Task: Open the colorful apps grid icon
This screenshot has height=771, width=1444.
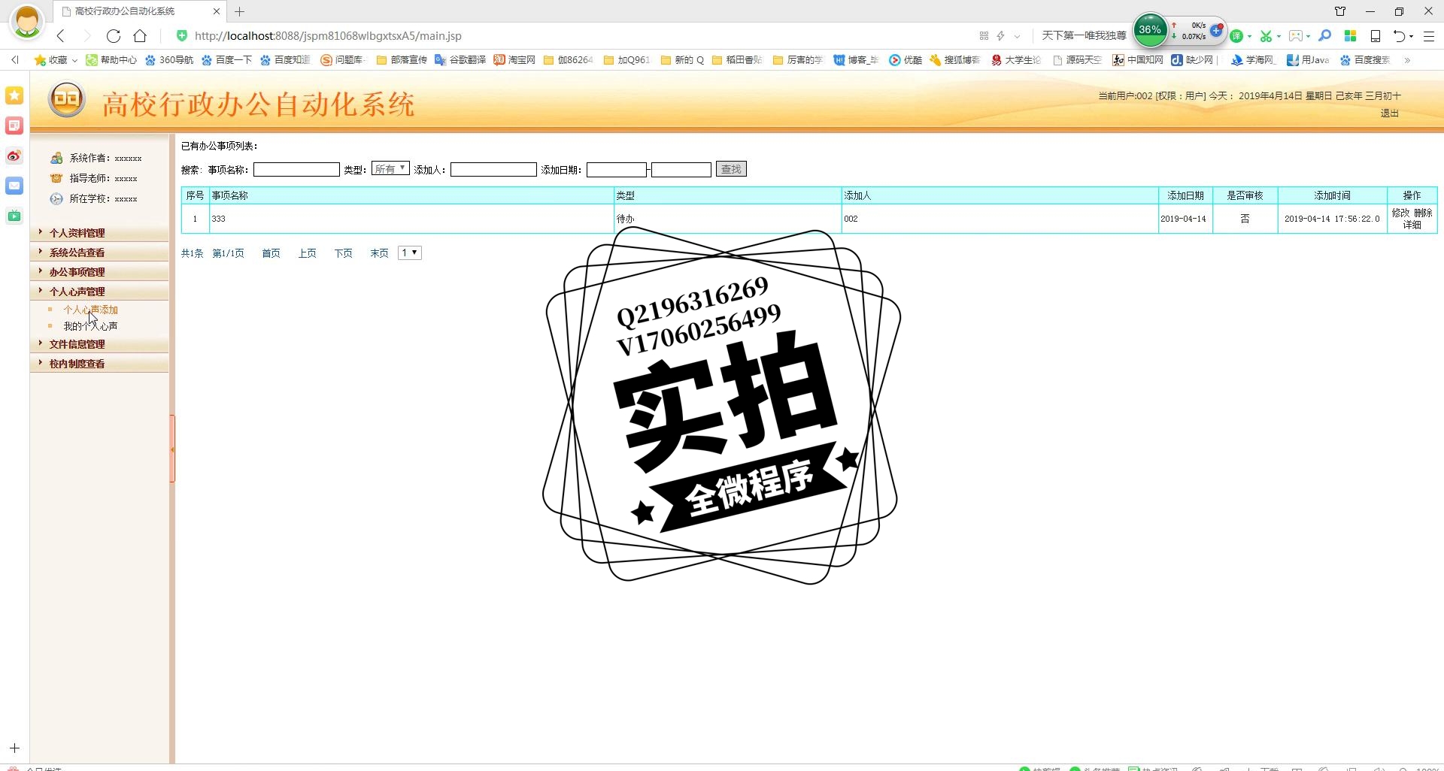Action: [x=1350, y=35]
